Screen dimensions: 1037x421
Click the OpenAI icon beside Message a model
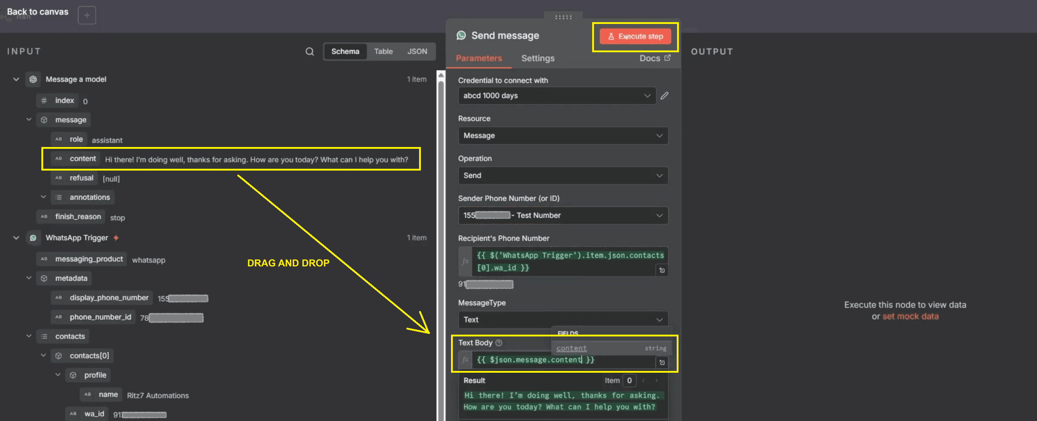coord(33,79)
